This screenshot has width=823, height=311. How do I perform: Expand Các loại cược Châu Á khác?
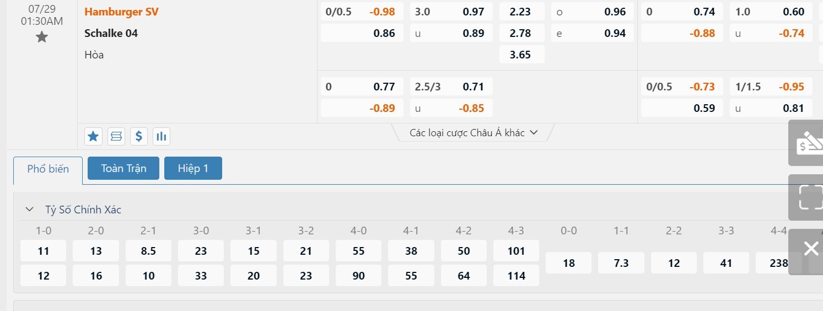(473, 133)
